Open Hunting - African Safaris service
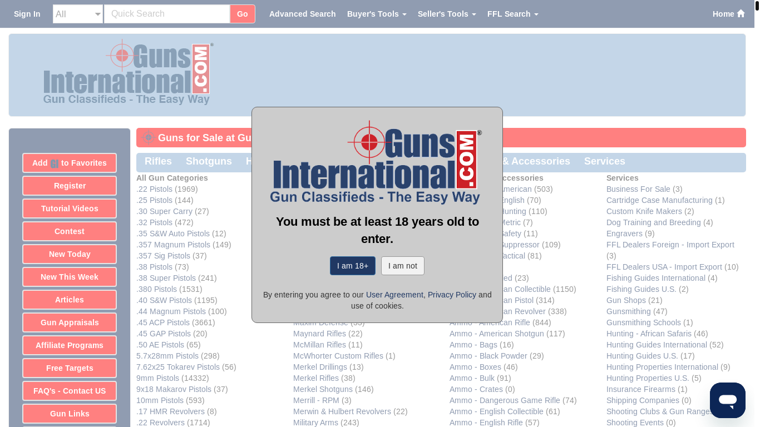The width and height of the screenshot is (760, 427). click(x=649, y=334)
